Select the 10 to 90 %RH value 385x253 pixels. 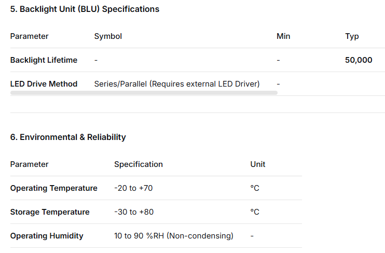tap(174, 236)
